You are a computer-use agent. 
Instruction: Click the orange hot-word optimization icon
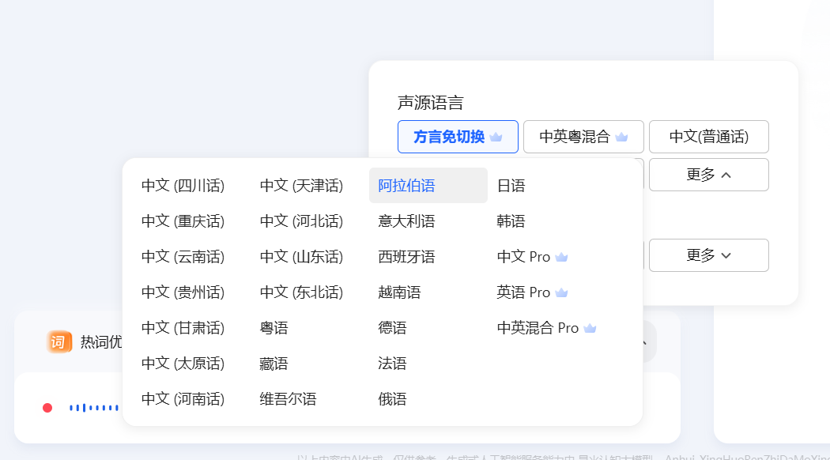59,341
